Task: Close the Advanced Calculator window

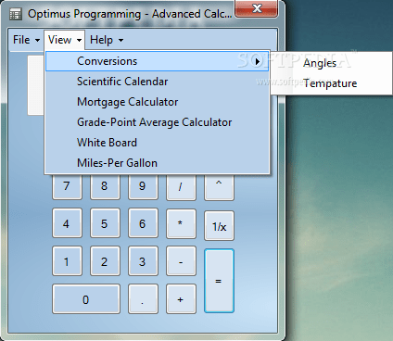Action: tap(257, 8)
